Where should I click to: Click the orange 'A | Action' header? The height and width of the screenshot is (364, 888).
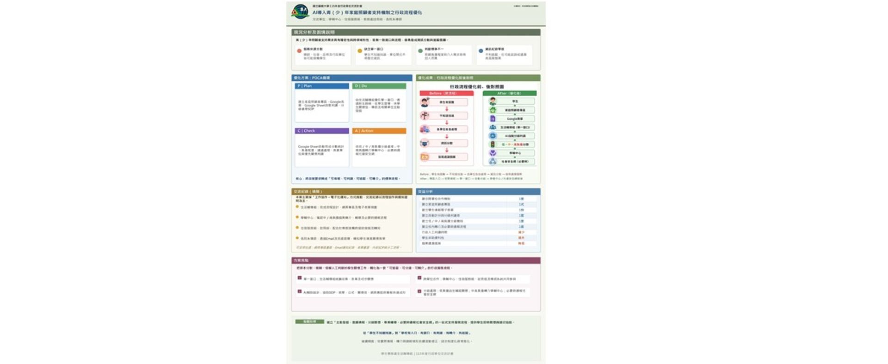[x=379, y=131]
